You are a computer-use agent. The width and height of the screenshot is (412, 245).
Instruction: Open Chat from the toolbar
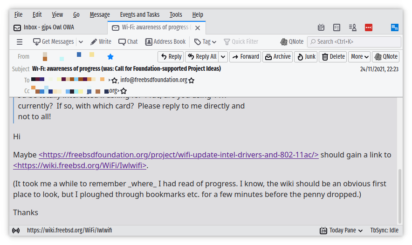tap(128, 42)
